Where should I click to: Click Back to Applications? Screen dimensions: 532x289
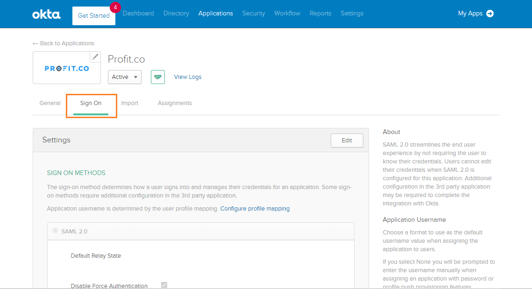pyautogui.click(x=63, y=43)
